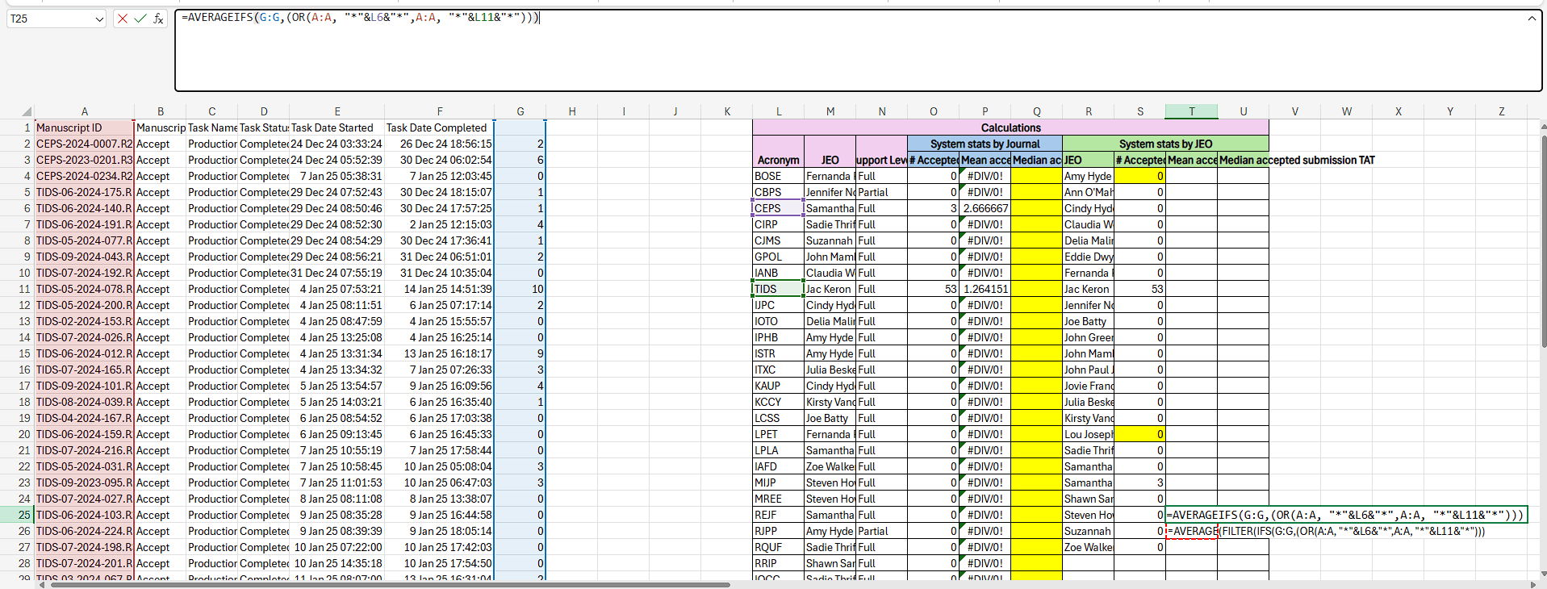
Task: Select column A header
Action: (x=84, y=111)
